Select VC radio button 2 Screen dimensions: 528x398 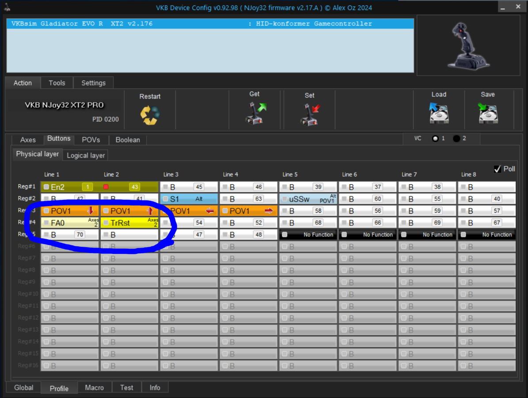[x=456, y=138]
